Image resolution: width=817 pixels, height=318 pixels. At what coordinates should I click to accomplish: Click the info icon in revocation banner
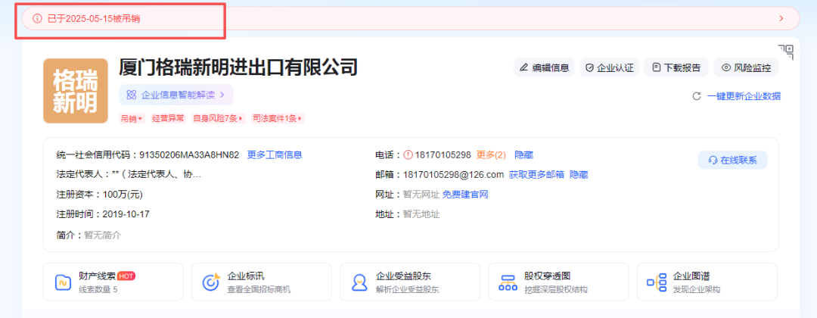37,19
